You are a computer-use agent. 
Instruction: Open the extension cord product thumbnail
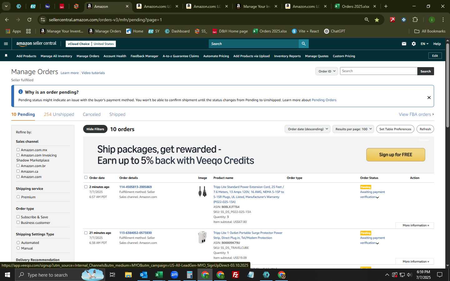point(202,191)
